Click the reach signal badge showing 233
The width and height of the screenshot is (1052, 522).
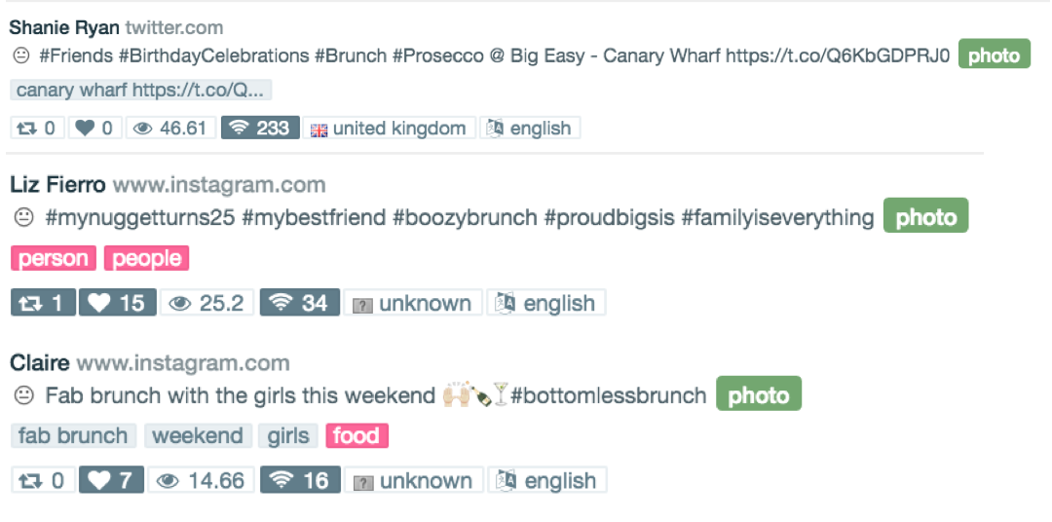(260, 128)
